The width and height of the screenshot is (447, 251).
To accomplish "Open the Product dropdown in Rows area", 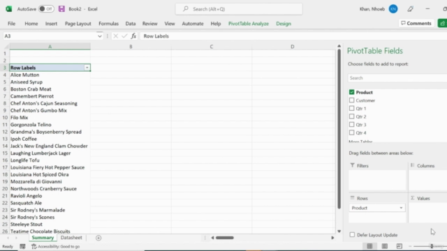I will click(x=401, y=208).
